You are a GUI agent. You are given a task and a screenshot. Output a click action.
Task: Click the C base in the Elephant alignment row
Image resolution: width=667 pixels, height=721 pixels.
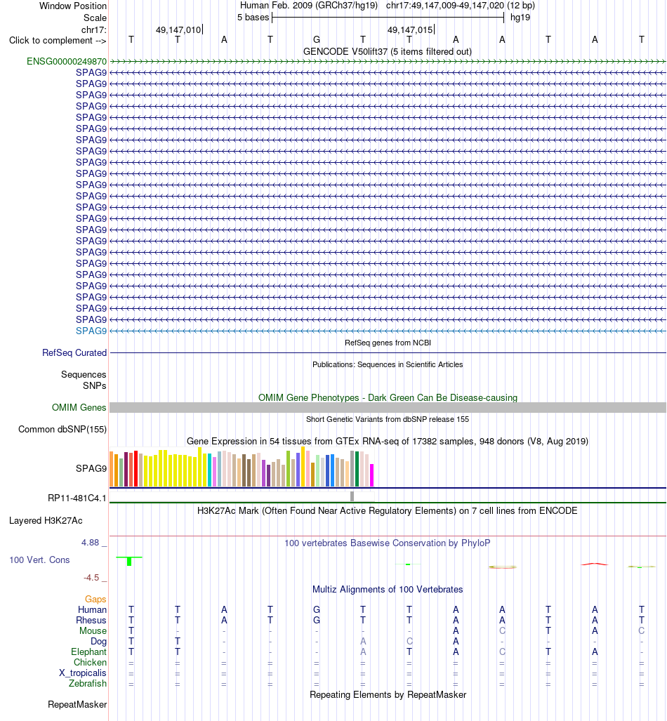tap(502, 652)
